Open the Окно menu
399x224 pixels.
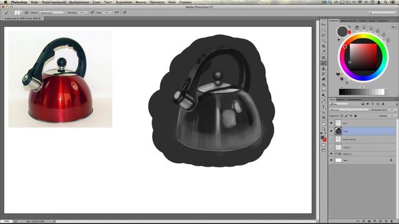[x=172, y=2]
